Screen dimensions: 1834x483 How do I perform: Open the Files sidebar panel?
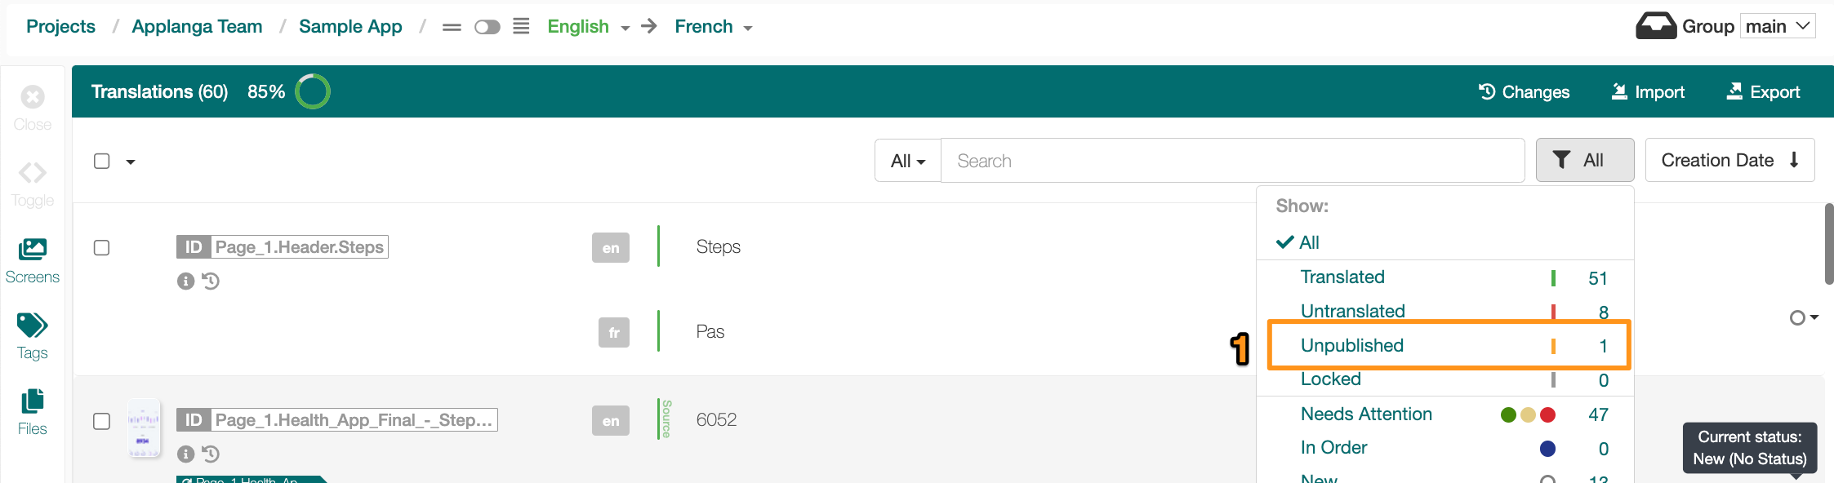coord(32,413)
